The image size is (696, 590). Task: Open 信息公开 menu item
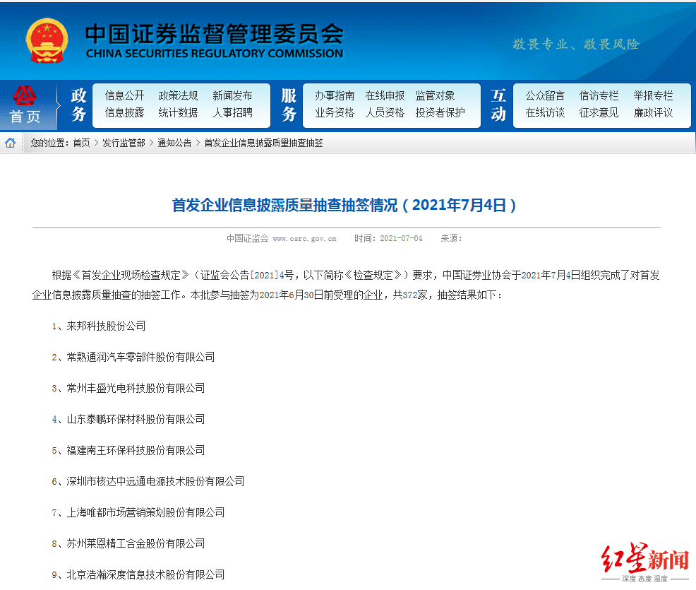[125, 95]
